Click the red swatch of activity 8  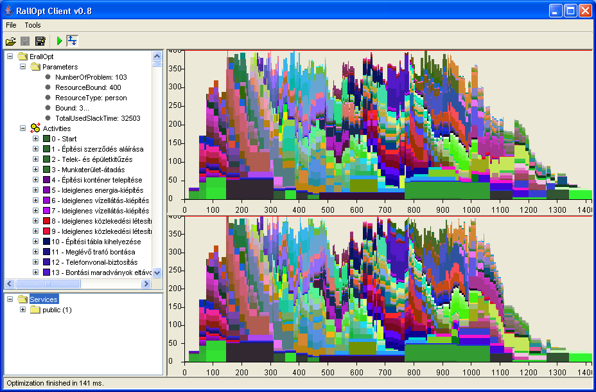47,221
